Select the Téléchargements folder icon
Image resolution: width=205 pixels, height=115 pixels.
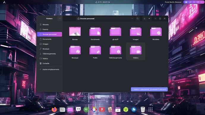(x=116, y=50)
